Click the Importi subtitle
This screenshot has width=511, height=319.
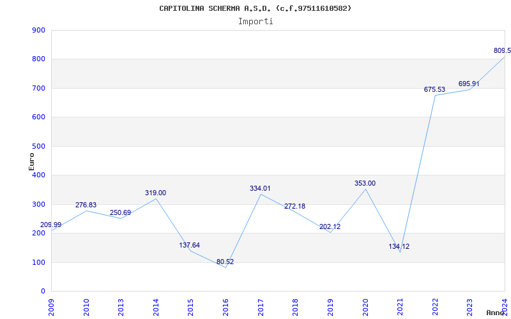pyautogui.click(x=256, y=22)
